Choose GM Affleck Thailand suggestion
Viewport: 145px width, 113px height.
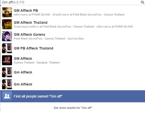(73, 24)
